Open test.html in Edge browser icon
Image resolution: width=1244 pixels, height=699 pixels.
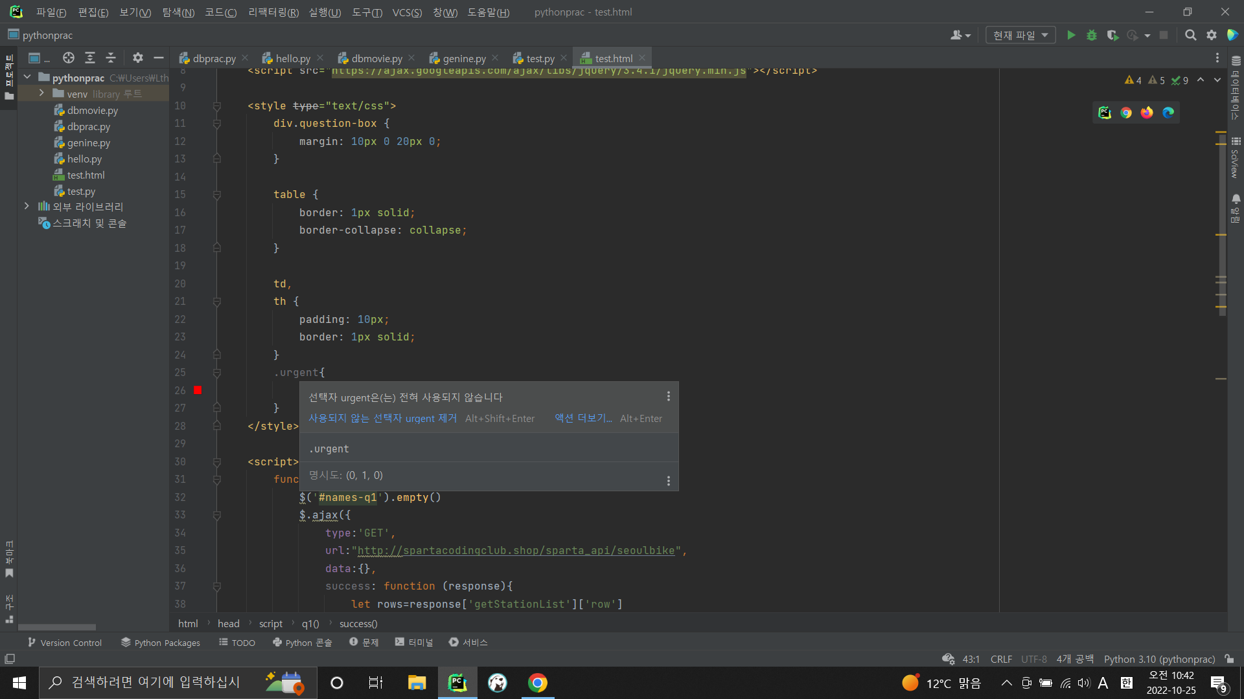1168,113
